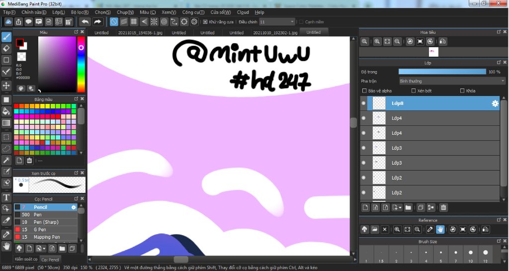
Task: Delete layer with the trash icon
Action: 443,207
